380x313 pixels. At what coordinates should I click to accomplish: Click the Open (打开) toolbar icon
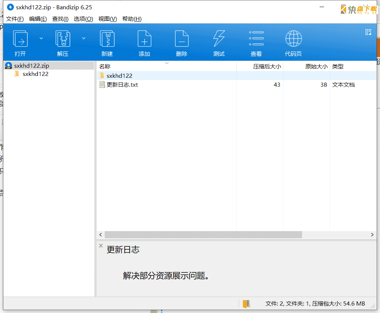tap(20, 39)
